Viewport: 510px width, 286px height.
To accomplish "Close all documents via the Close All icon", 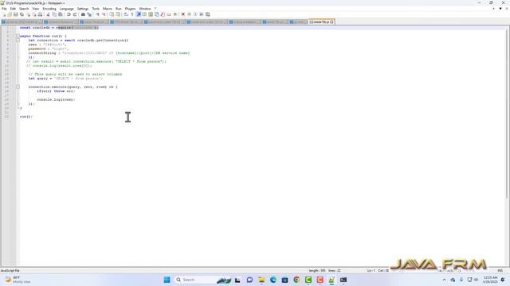I will pos(34,14).
